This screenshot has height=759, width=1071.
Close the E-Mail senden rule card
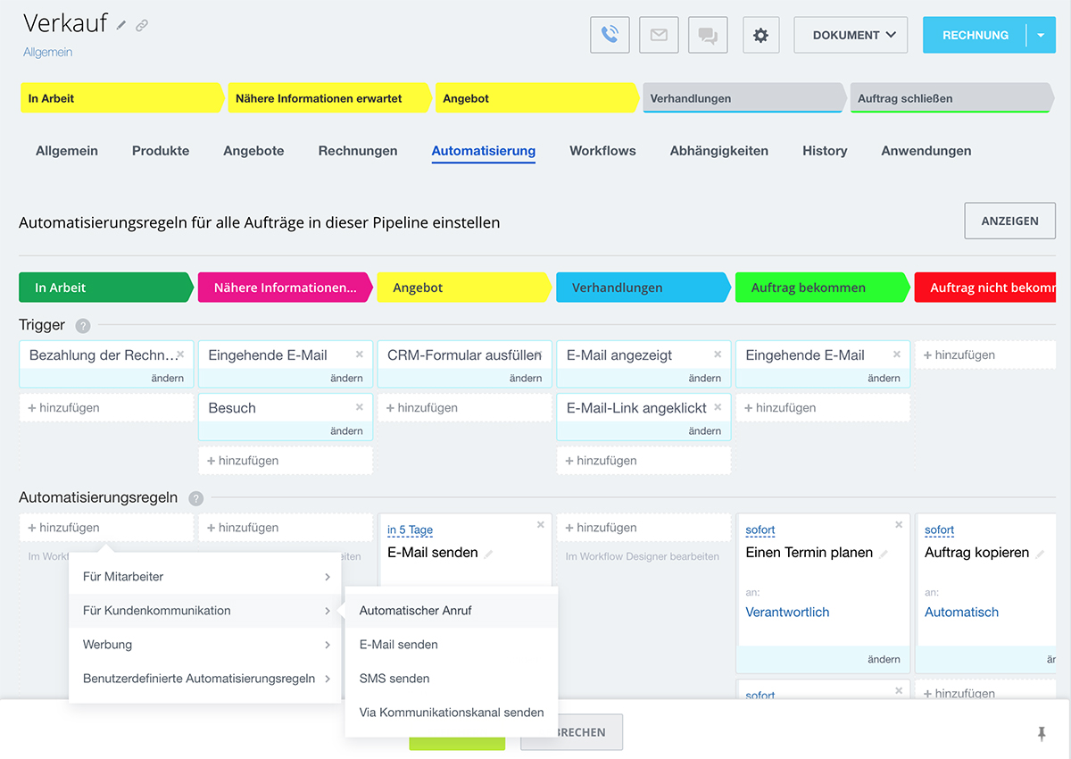(540, 525)
